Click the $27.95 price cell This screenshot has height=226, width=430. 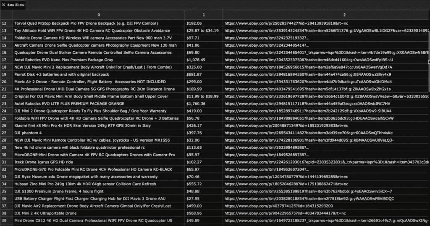click(x=204, y=199)
